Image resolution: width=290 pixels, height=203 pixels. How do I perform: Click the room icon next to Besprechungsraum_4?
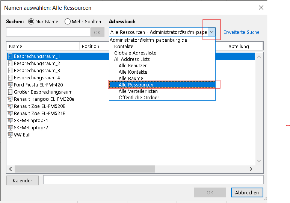10,78
